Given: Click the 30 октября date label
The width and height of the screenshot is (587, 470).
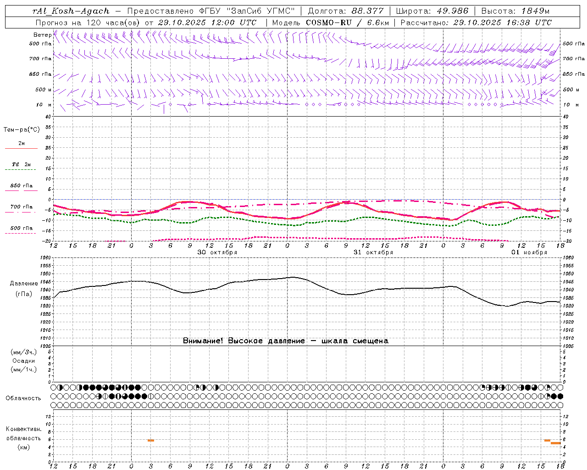Looking at the screenshot, I should pos(217,252).
